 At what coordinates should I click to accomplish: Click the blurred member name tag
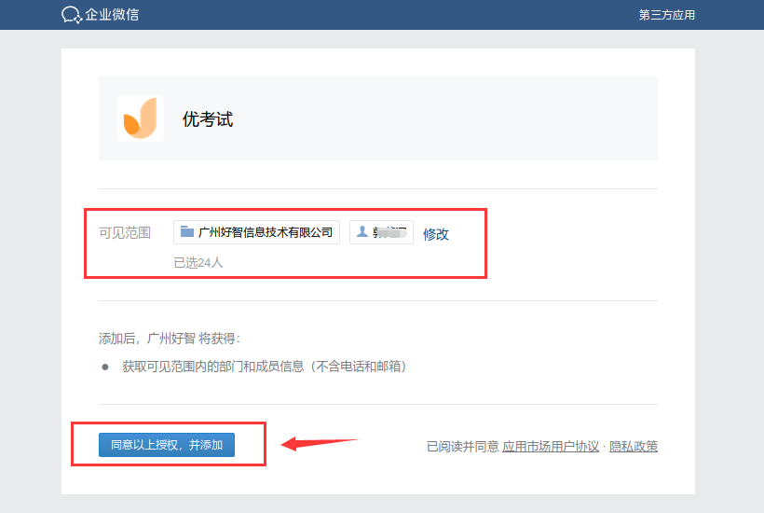[x=381, y=232]
